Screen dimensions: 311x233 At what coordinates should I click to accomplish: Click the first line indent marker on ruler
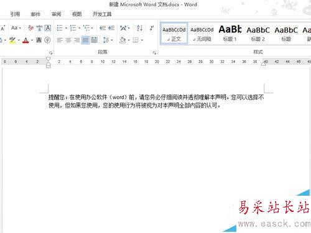coord(48,59)
